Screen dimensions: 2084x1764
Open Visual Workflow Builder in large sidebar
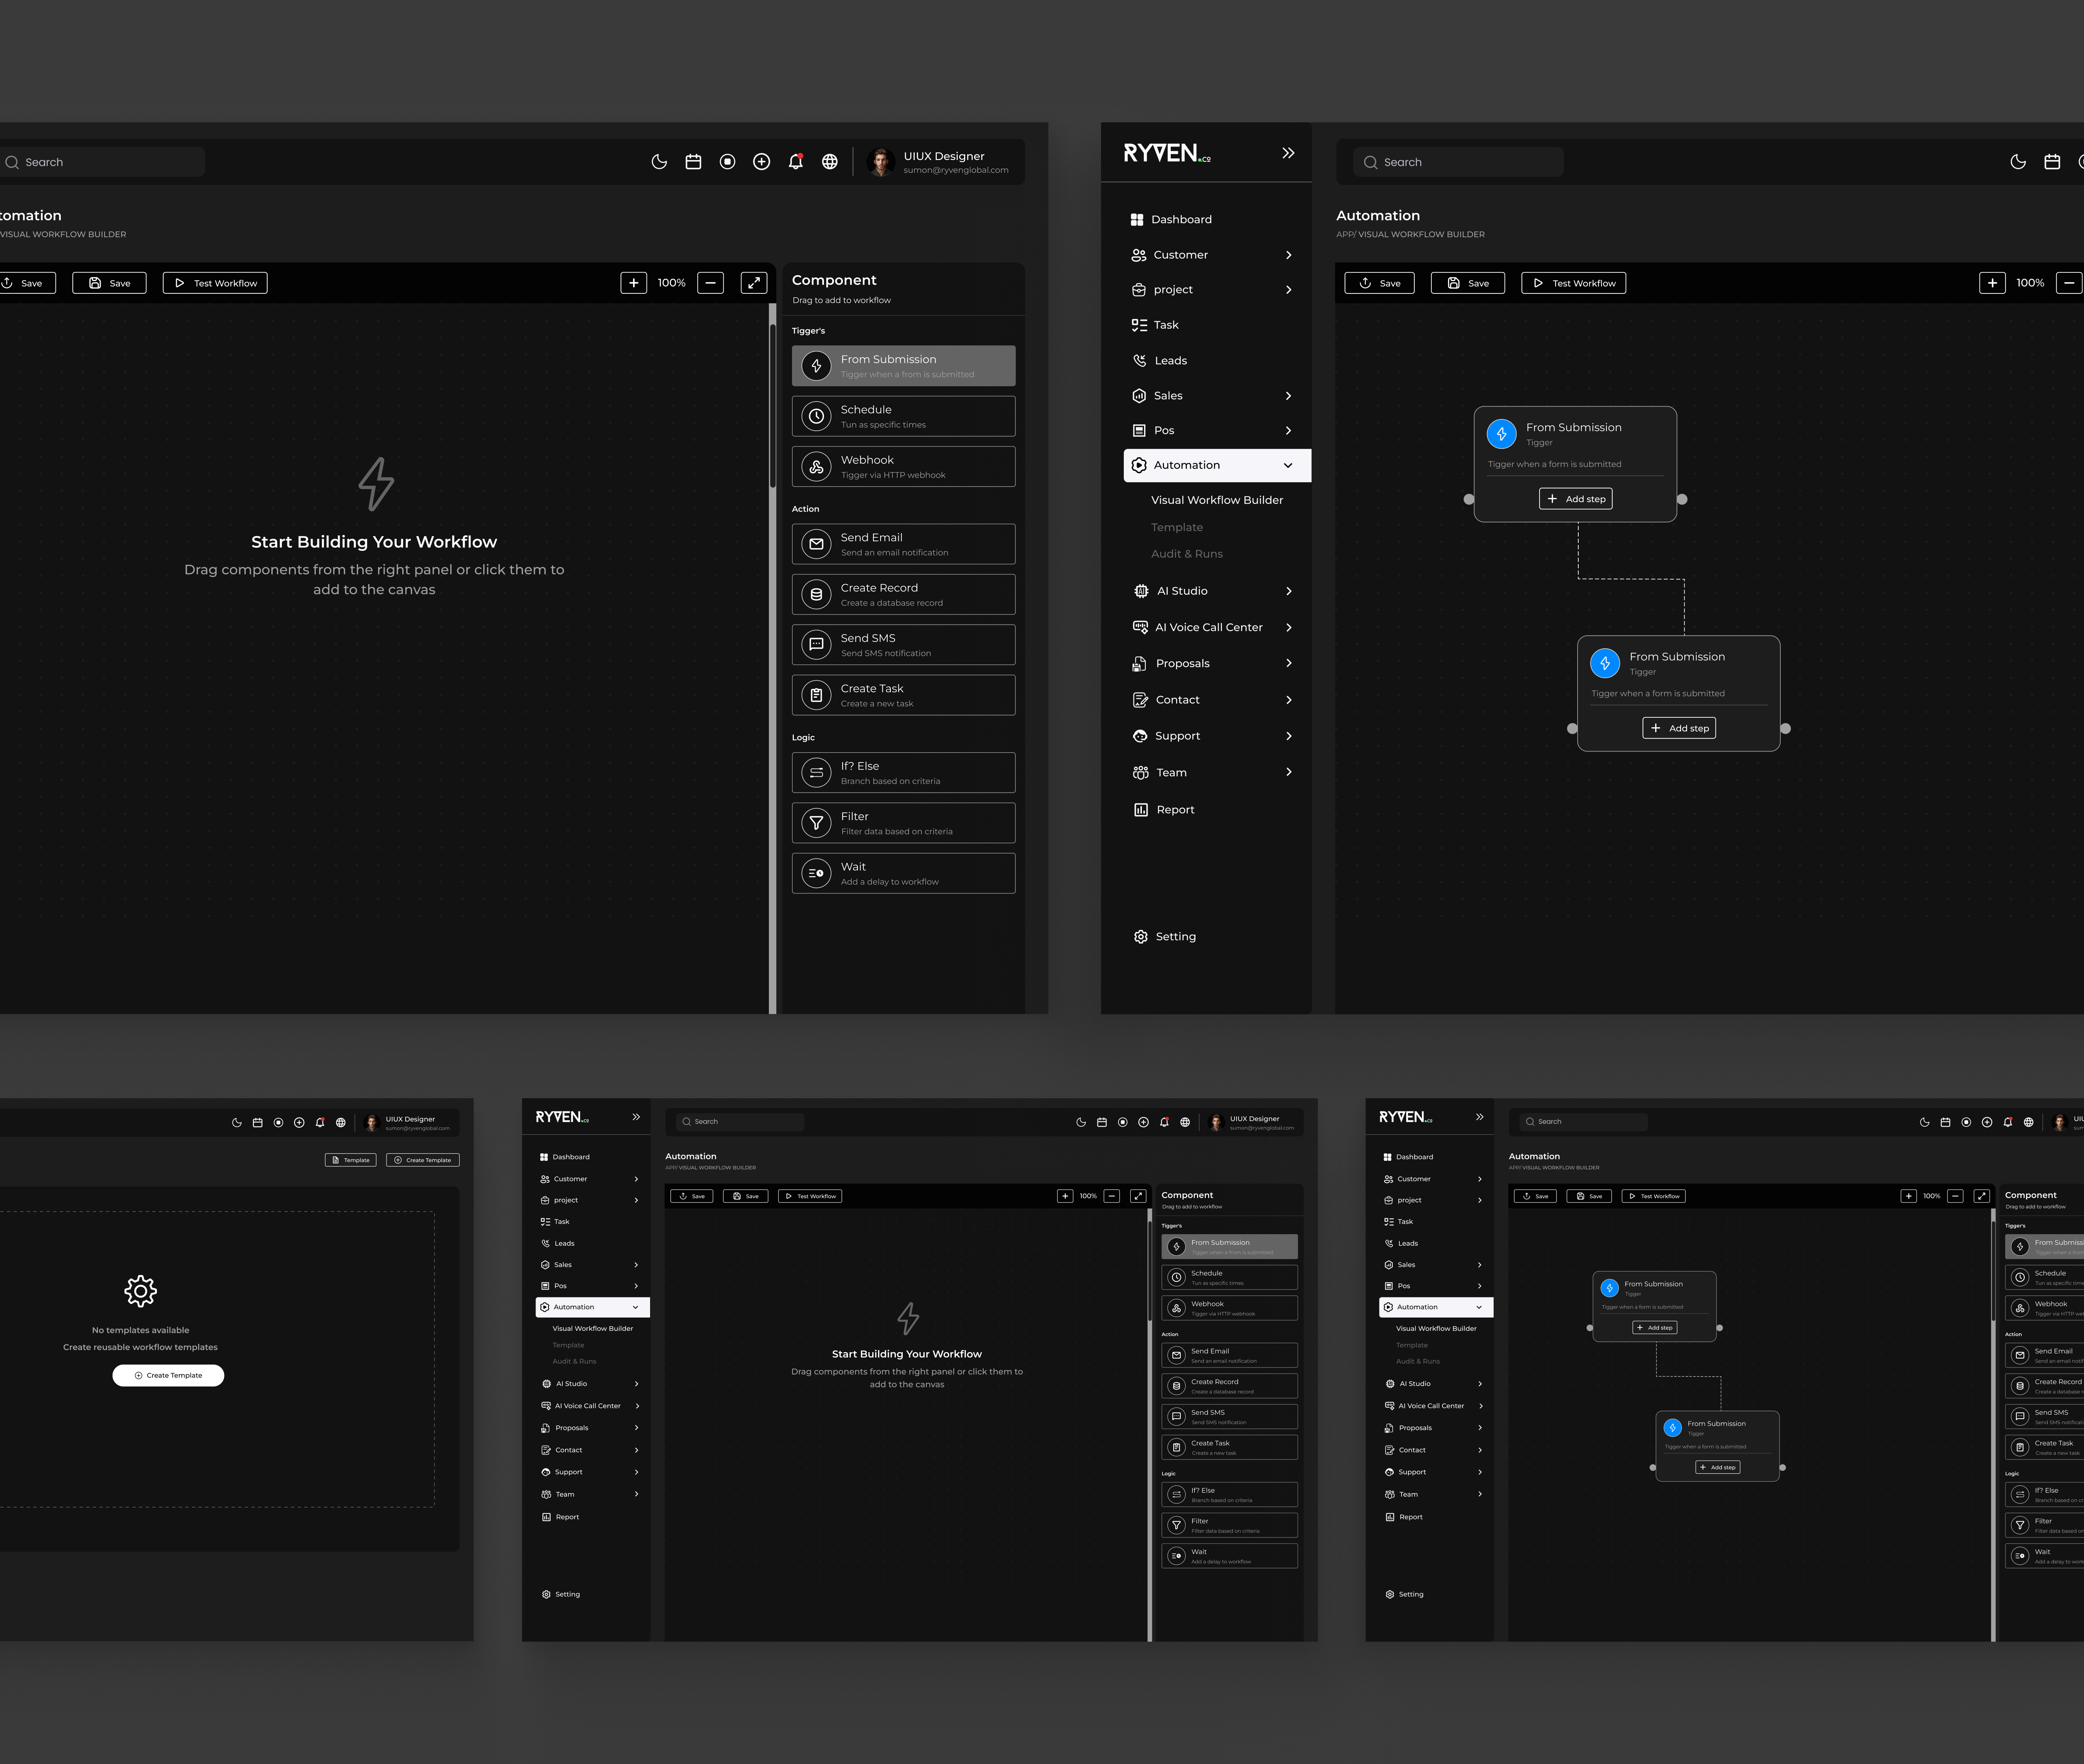coord(1217,500)
